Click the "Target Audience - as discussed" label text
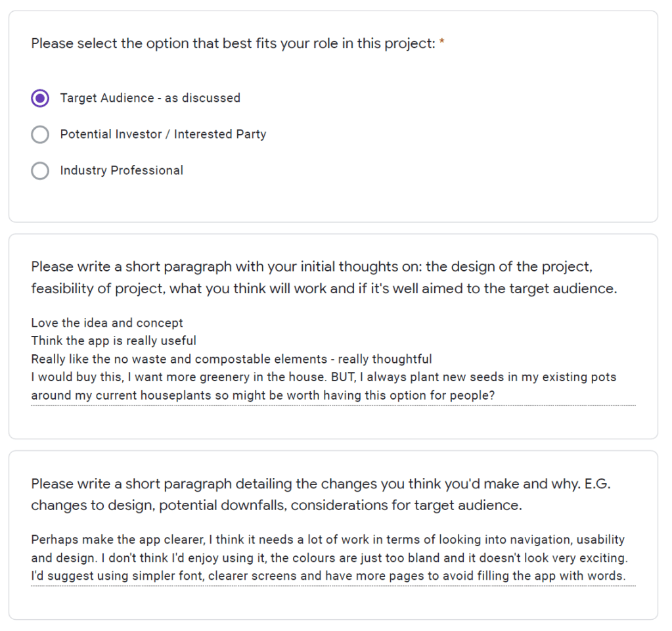The width and height of the screenshot is (672, 631). [x=150, y=99]
